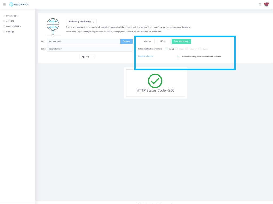Open the 1 day frequency dropdown
Screen dimensions: 273x204
click(x=147, y=41)
